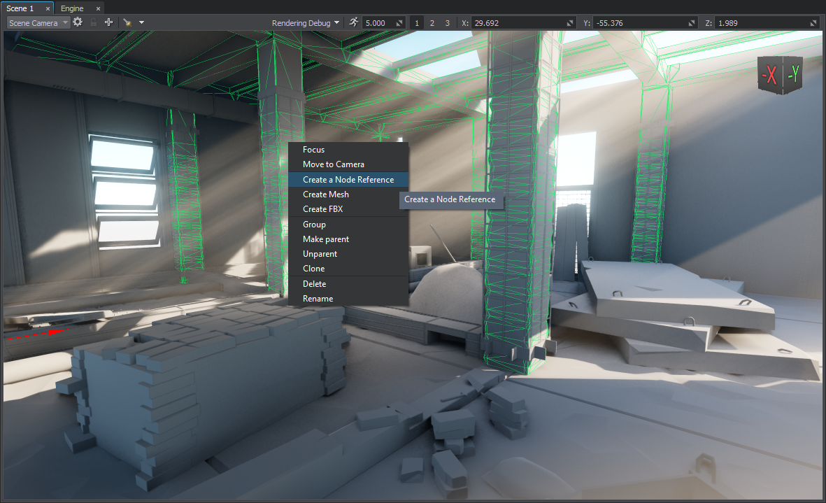Click the add camera plus icon

pos(108,22)
